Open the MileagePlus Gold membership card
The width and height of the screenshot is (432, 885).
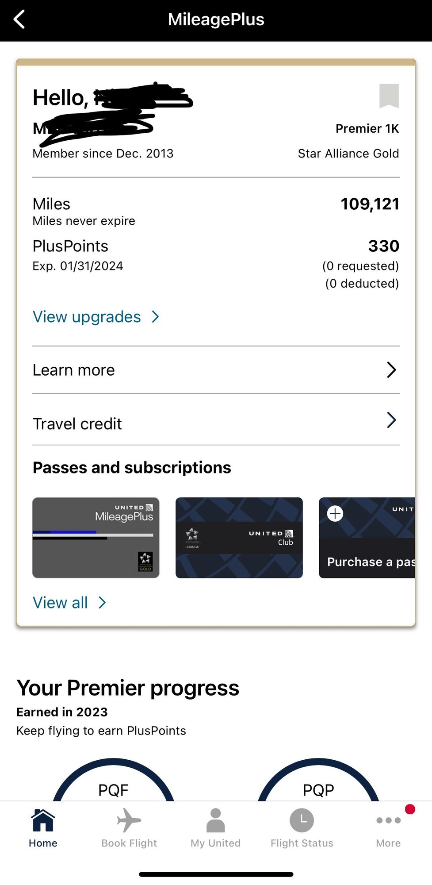tap(96, 538)
